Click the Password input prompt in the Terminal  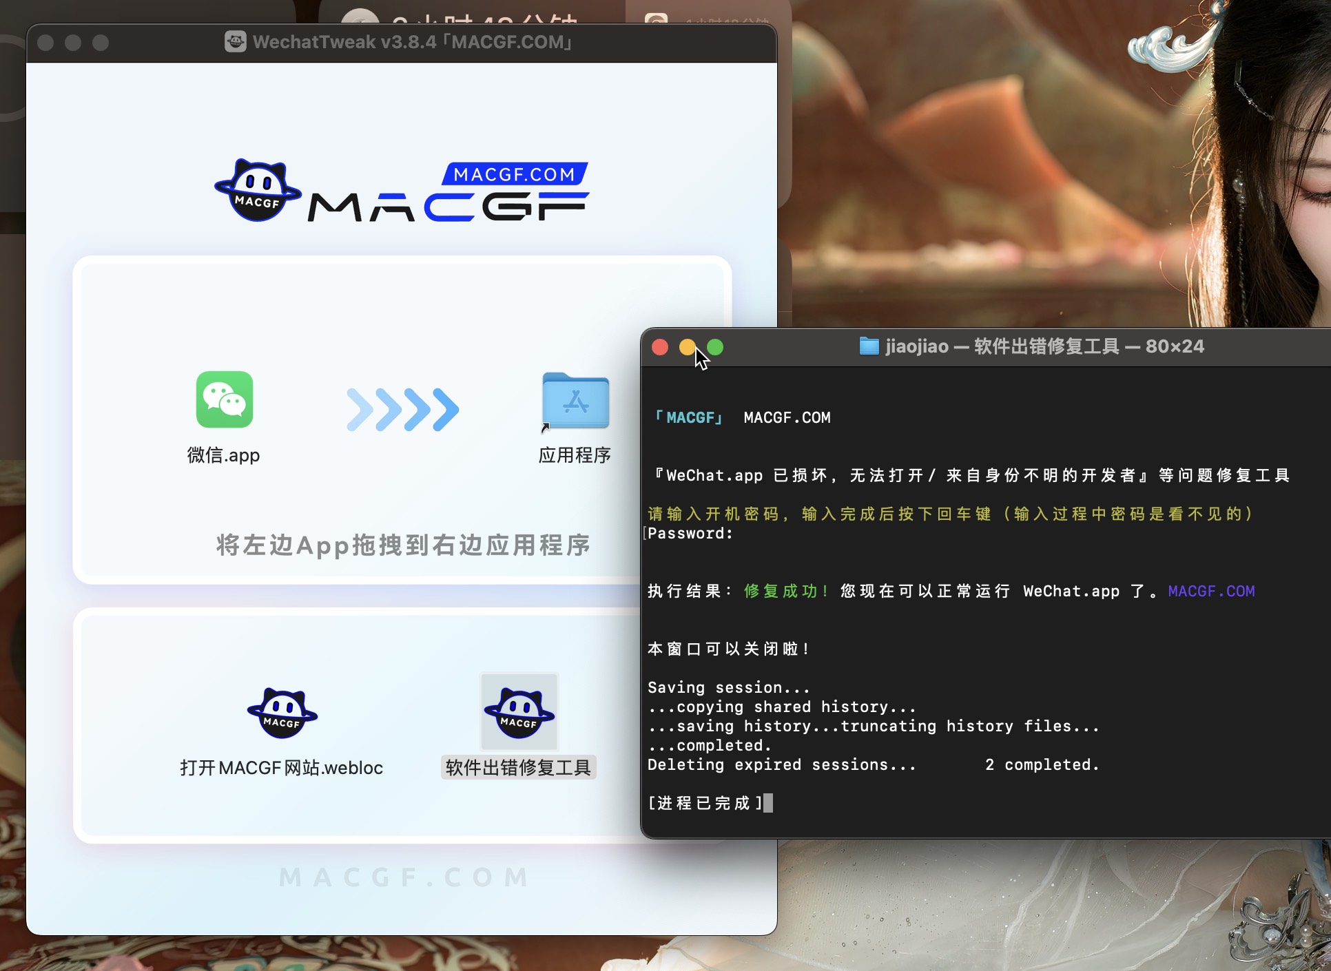point(689,532)
